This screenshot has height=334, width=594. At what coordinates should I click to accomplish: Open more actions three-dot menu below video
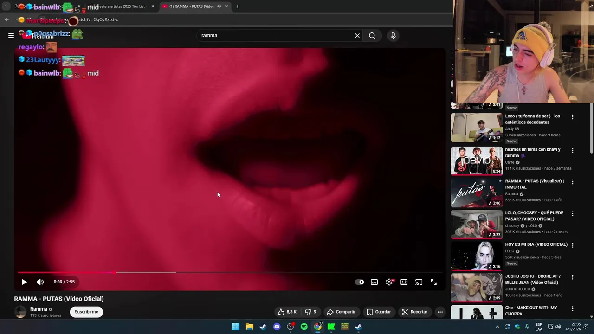click(x=440, y=312)
